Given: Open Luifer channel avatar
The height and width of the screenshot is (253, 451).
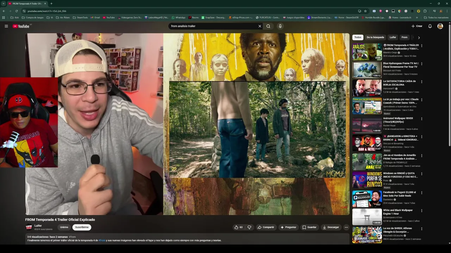Looking at the screenshot, I should pos(29,227).
